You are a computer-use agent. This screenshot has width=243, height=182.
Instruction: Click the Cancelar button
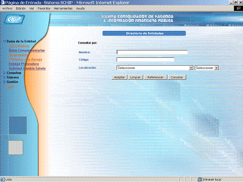[x=177, y=78]
